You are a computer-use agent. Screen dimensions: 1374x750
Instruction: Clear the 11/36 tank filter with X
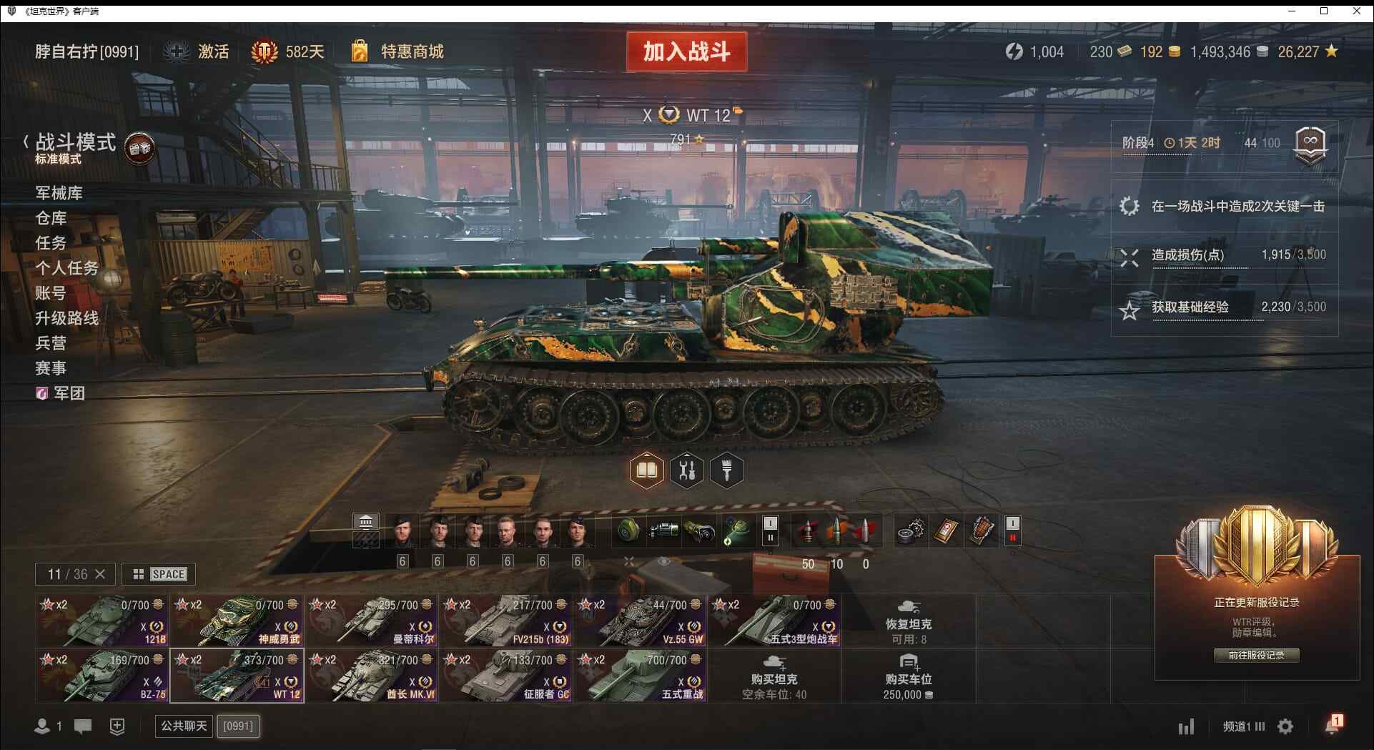pyautogui.click(x=100, y=574)
